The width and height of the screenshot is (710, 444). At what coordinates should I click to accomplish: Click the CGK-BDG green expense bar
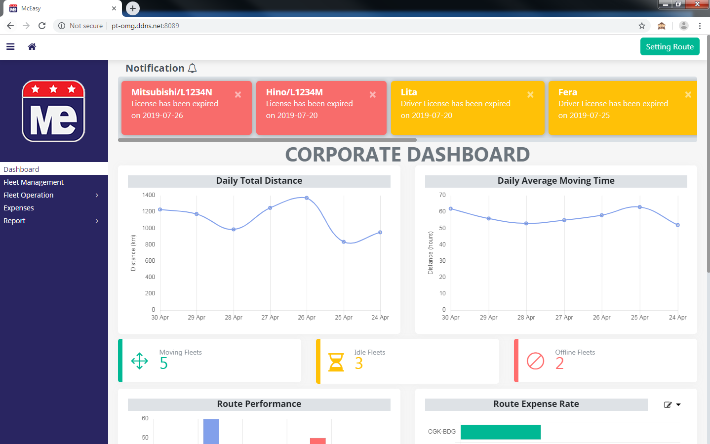[x=501, y=432]
